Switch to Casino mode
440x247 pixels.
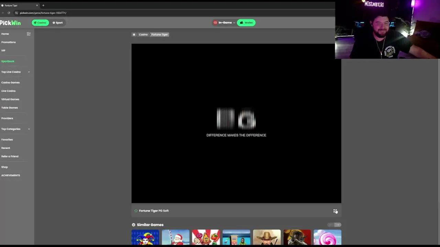40,23
